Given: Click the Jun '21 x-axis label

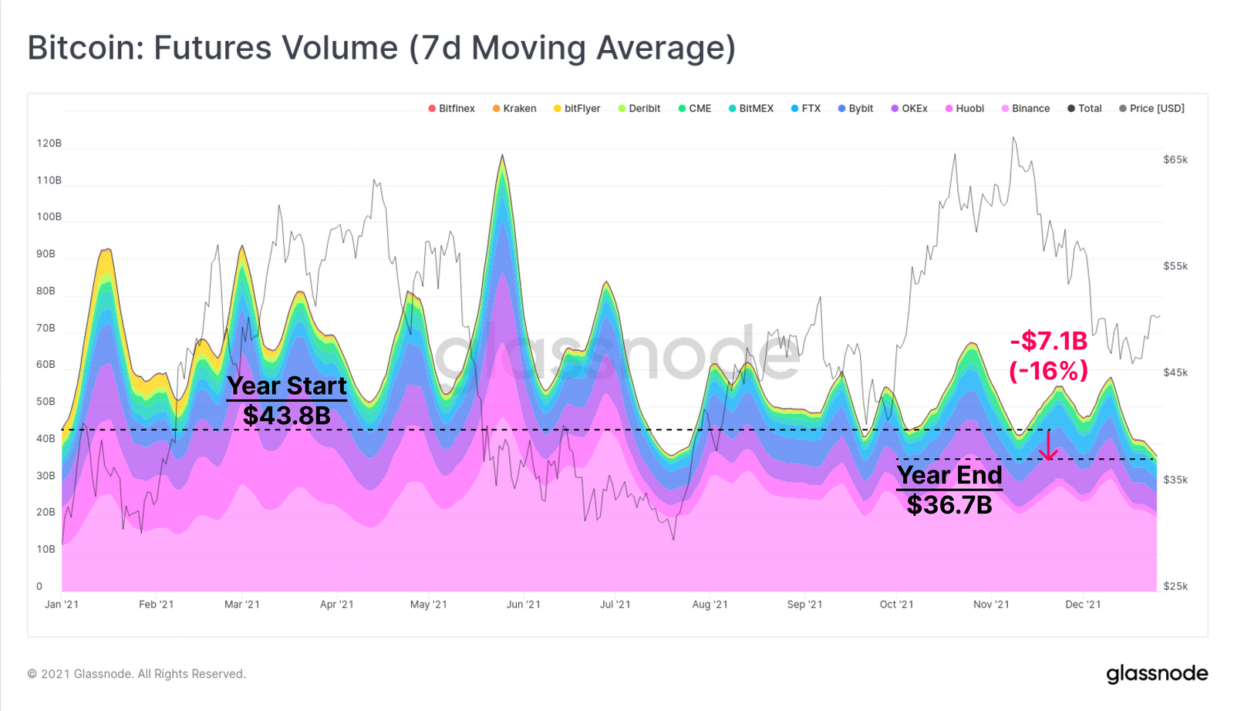Looking at the screenshot, I should [x=523, y=605].
